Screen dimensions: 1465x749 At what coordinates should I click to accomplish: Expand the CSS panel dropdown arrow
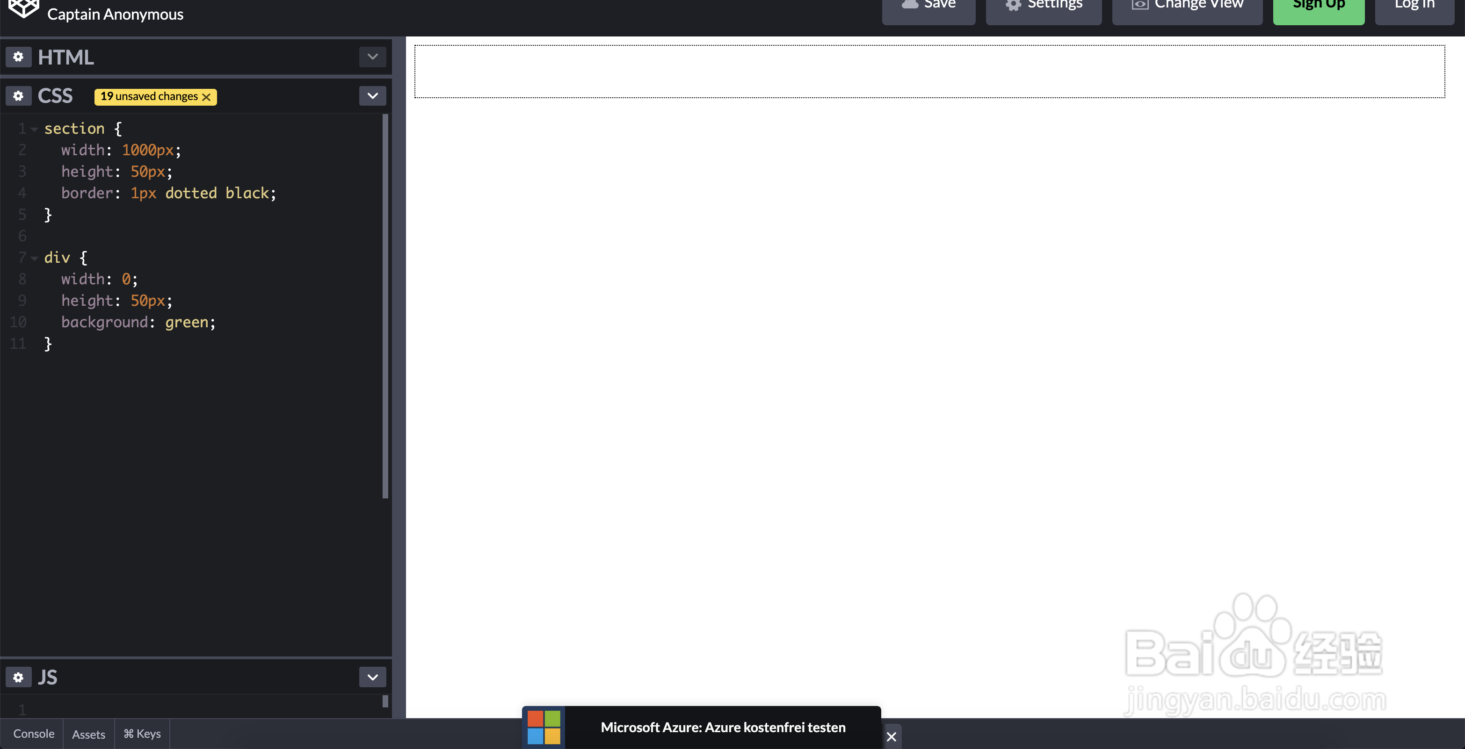click(x=372, y=95)
